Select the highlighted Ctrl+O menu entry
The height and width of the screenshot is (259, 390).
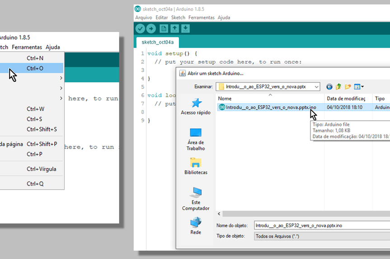pos(35,68)
